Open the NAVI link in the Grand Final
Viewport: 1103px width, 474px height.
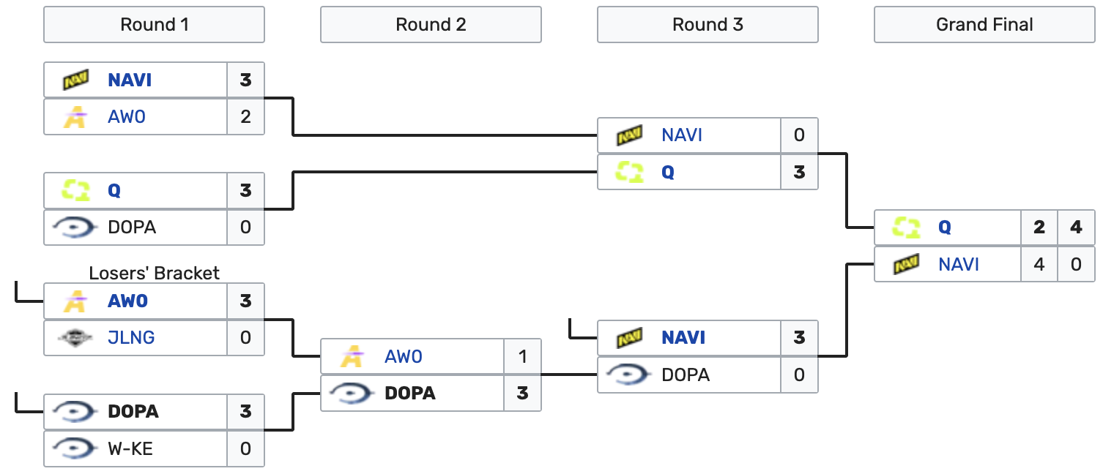tap(958, 264)
